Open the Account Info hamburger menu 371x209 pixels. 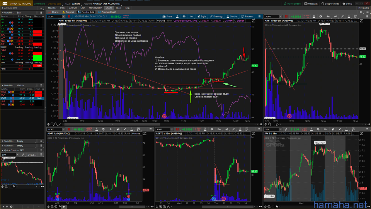click(x=41, y=8)
